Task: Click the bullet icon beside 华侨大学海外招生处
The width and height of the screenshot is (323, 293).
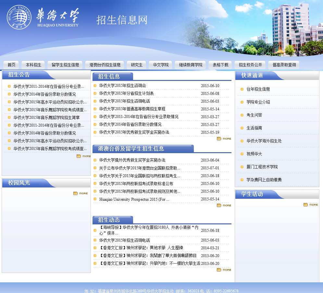Action: (242, 141)
